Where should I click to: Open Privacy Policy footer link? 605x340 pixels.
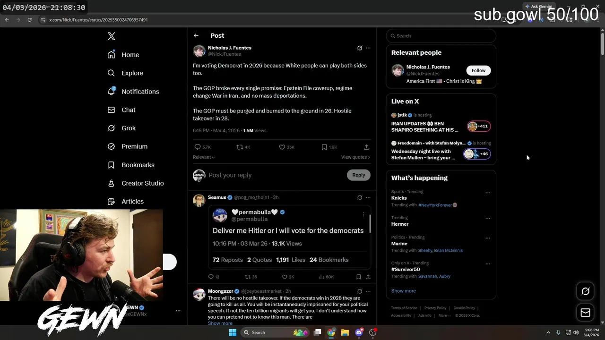pos(435,308)
